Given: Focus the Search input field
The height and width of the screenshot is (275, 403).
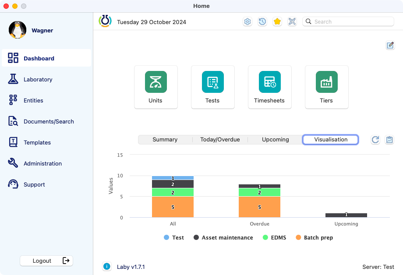Looking at the screenshot, I should click(x=348, y=21).
